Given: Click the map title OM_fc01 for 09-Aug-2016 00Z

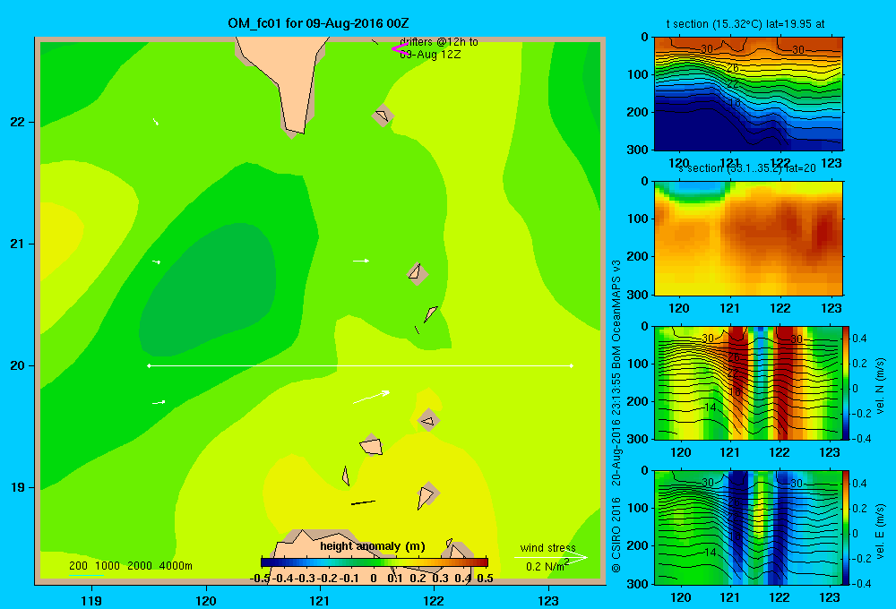Looking at the screenshot, I should click(318, 23).
